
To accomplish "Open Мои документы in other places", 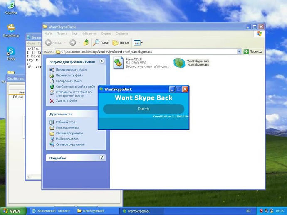I will (x=67, y=128).
